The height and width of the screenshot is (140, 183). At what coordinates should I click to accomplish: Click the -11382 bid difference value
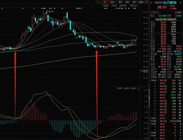(178, 16)
